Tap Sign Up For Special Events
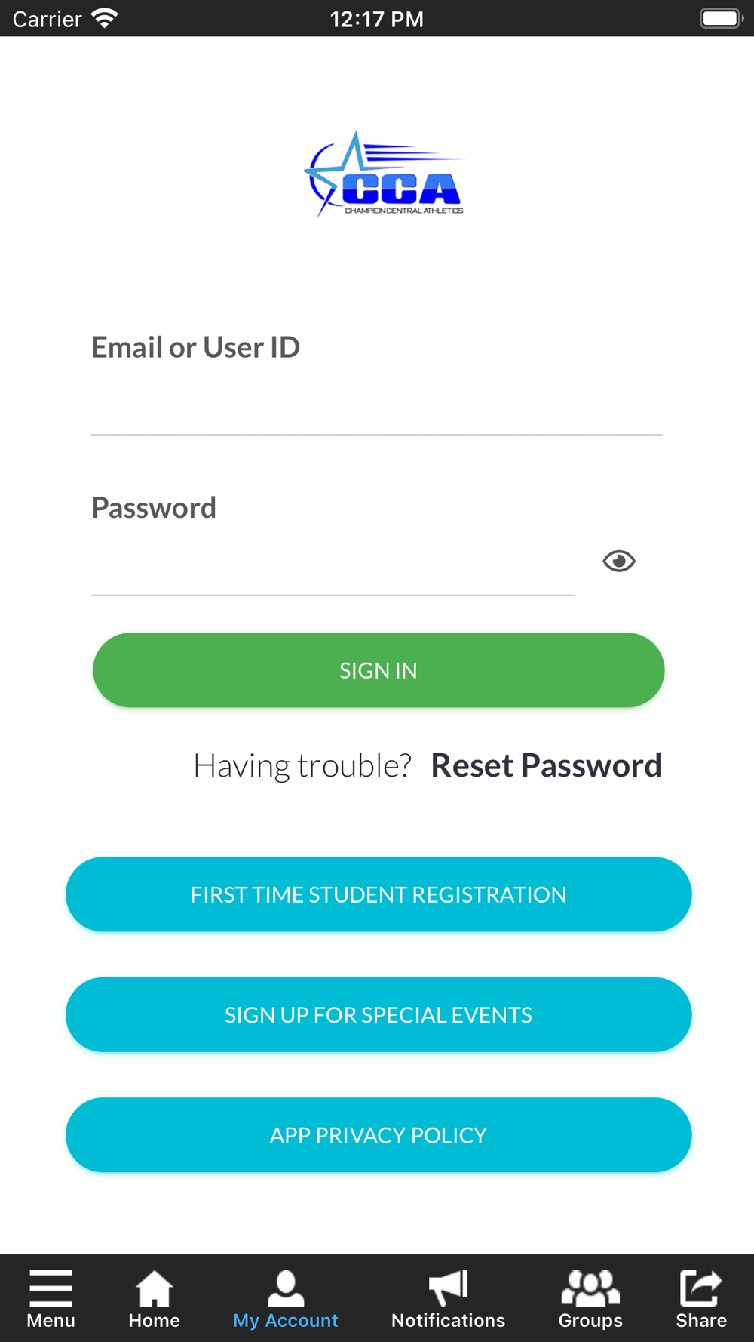Screen dimensions: 754x1342 [379, 1014]
